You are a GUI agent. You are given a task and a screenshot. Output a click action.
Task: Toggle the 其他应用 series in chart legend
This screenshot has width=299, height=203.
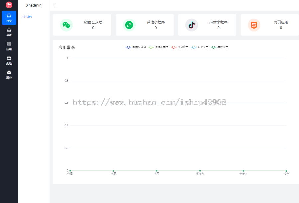pos(219,47)
